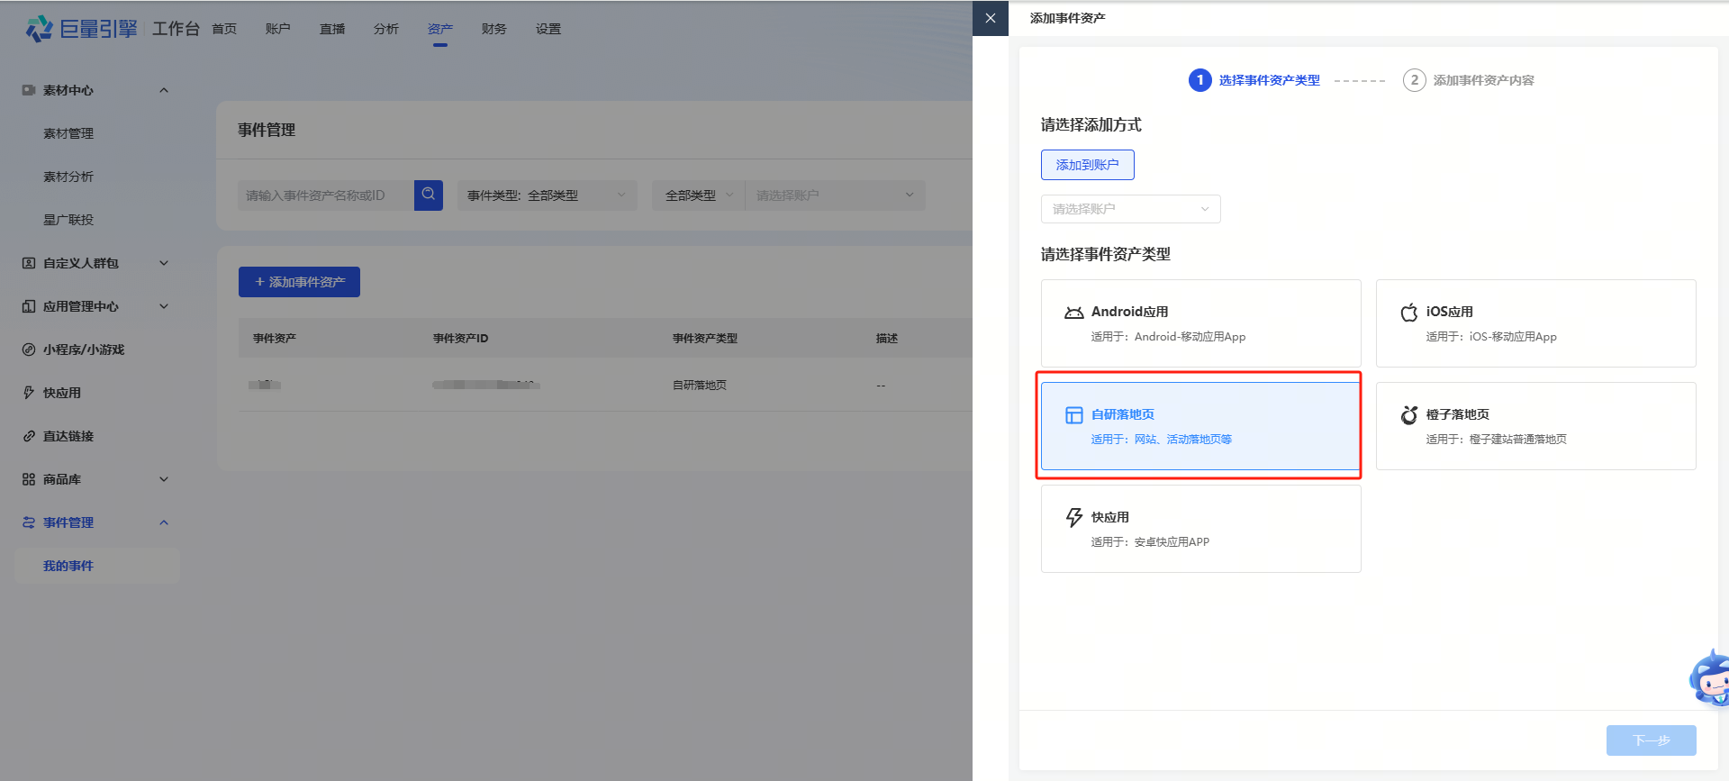Open the 请选择账户 dropdown in panel

pos(1130,209)
